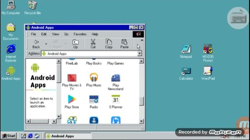The height and width of the screenshot is (140, 250).
Task: Click the left pane scroll right arrow
Action: pyautogui.click(x=54, y=121)
